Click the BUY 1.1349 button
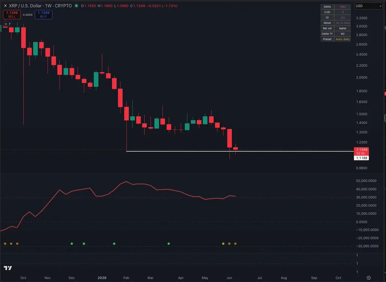 click(x=43, y=14)
